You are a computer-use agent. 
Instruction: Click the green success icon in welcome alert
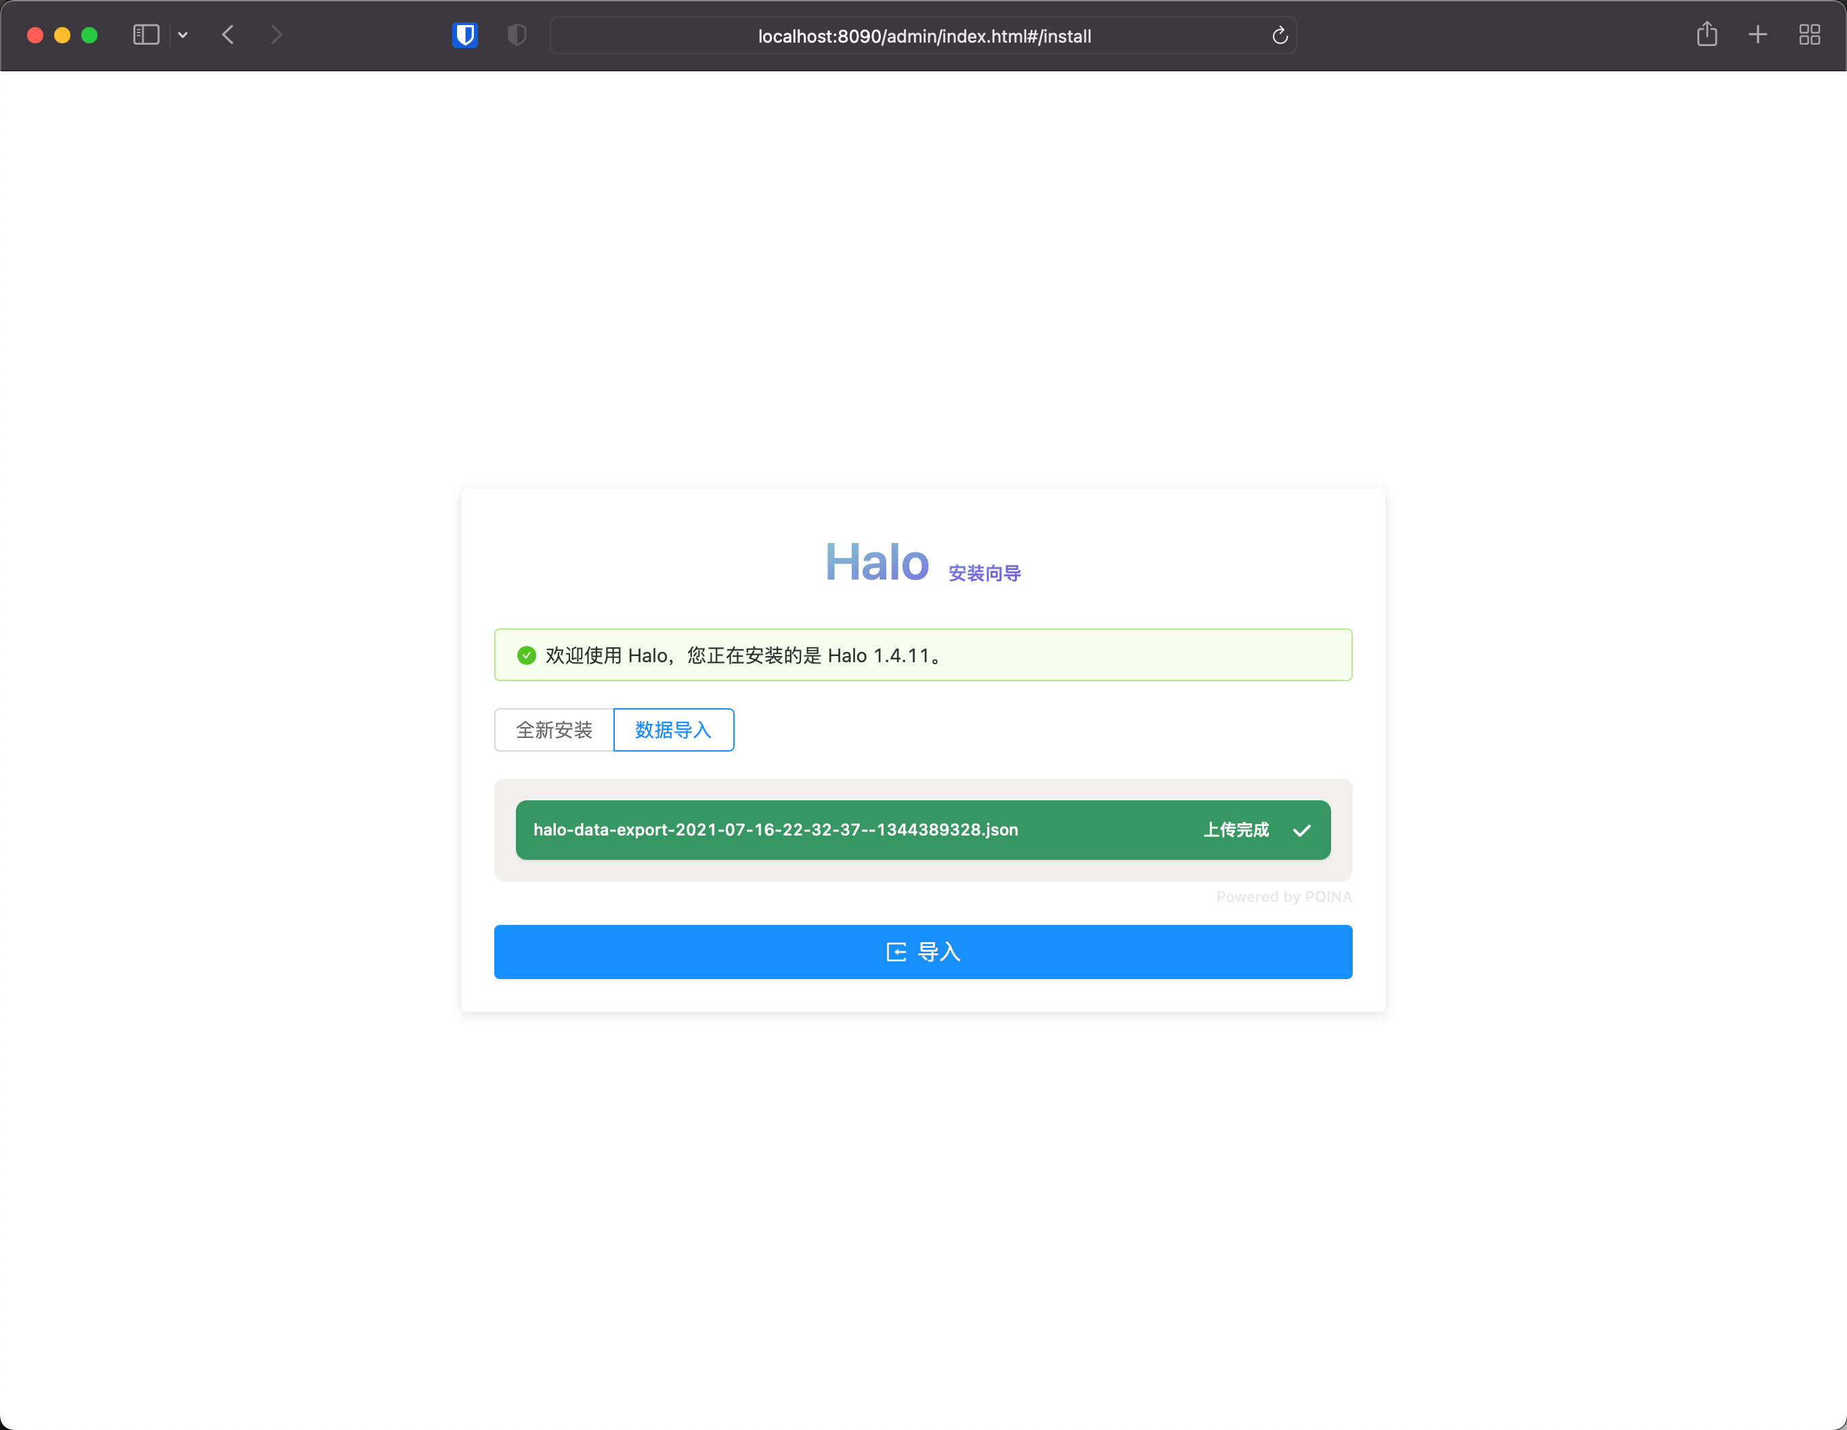point(526,655)
